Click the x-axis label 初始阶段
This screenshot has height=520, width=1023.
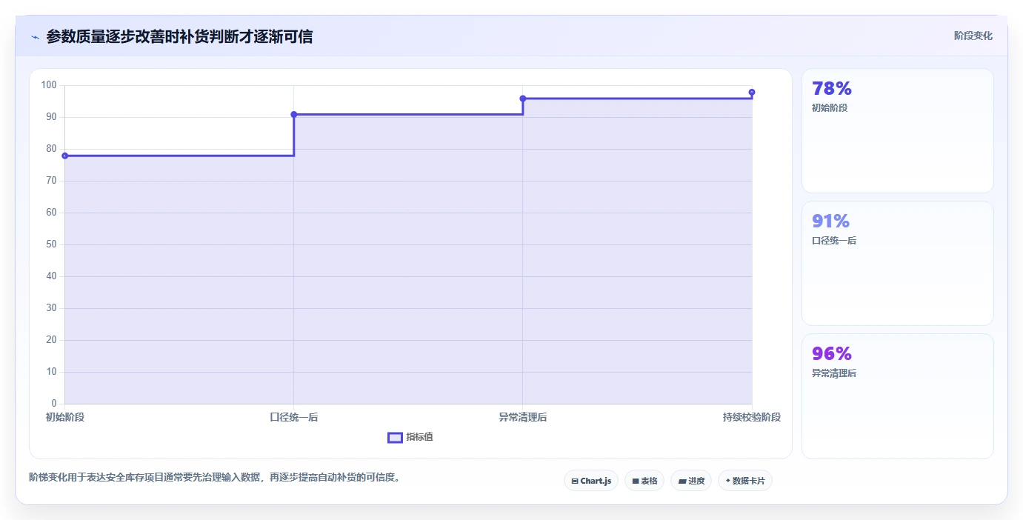coord(65,417)
